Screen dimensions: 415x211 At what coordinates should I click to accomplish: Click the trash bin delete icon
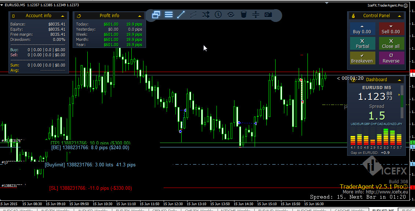click(x=244, y=15)
